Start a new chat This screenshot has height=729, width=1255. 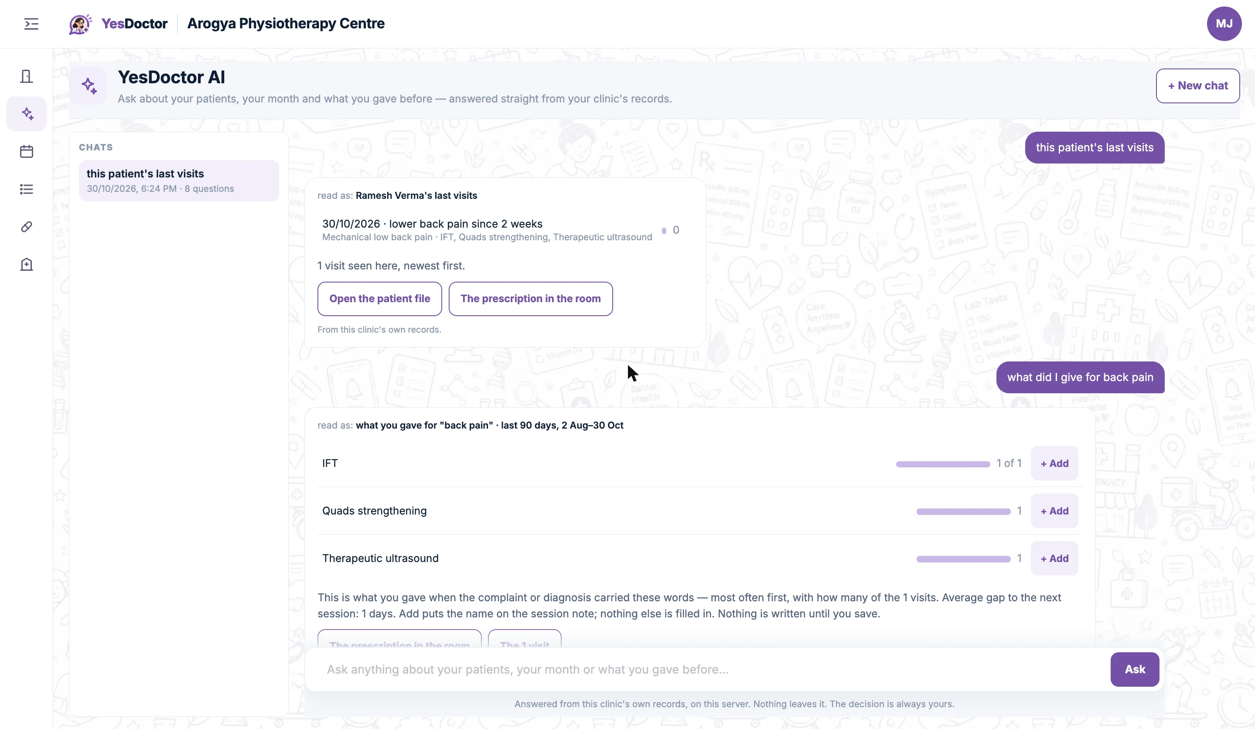click(x=1197, y=85)
